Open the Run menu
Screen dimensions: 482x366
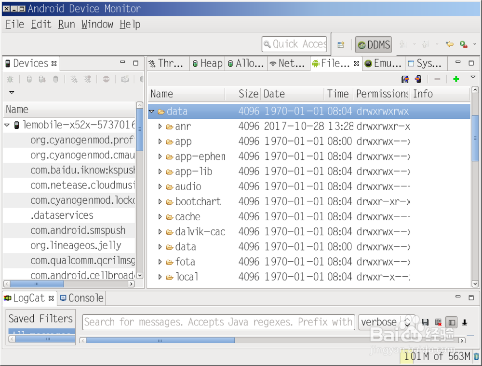click(x=67, y=24)
